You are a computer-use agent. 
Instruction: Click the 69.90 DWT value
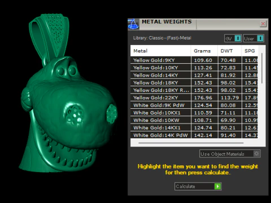pyautogui.click(x=228, y=120)
